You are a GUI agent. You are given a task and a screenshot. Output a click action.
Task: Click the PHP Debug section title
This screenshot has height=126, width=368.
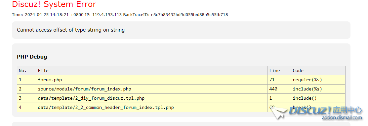coord(32,57)
